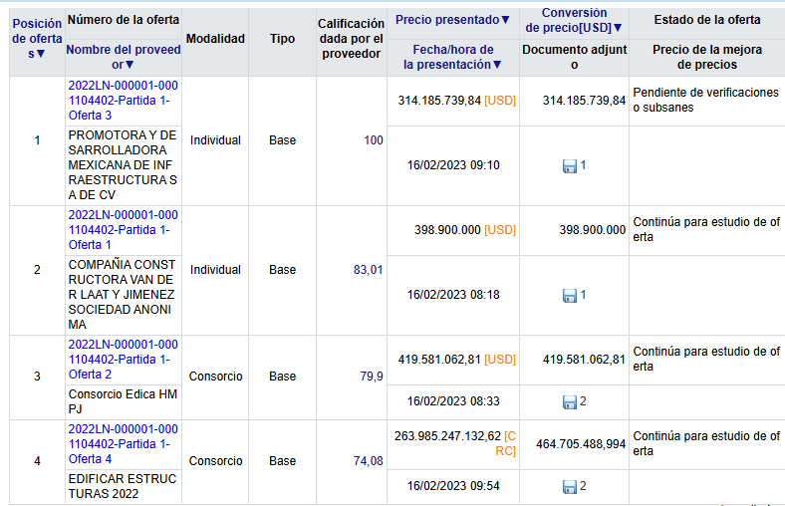Sort by Fecha/hora de la presentación
785x506 pixels.
coord(452,57)
